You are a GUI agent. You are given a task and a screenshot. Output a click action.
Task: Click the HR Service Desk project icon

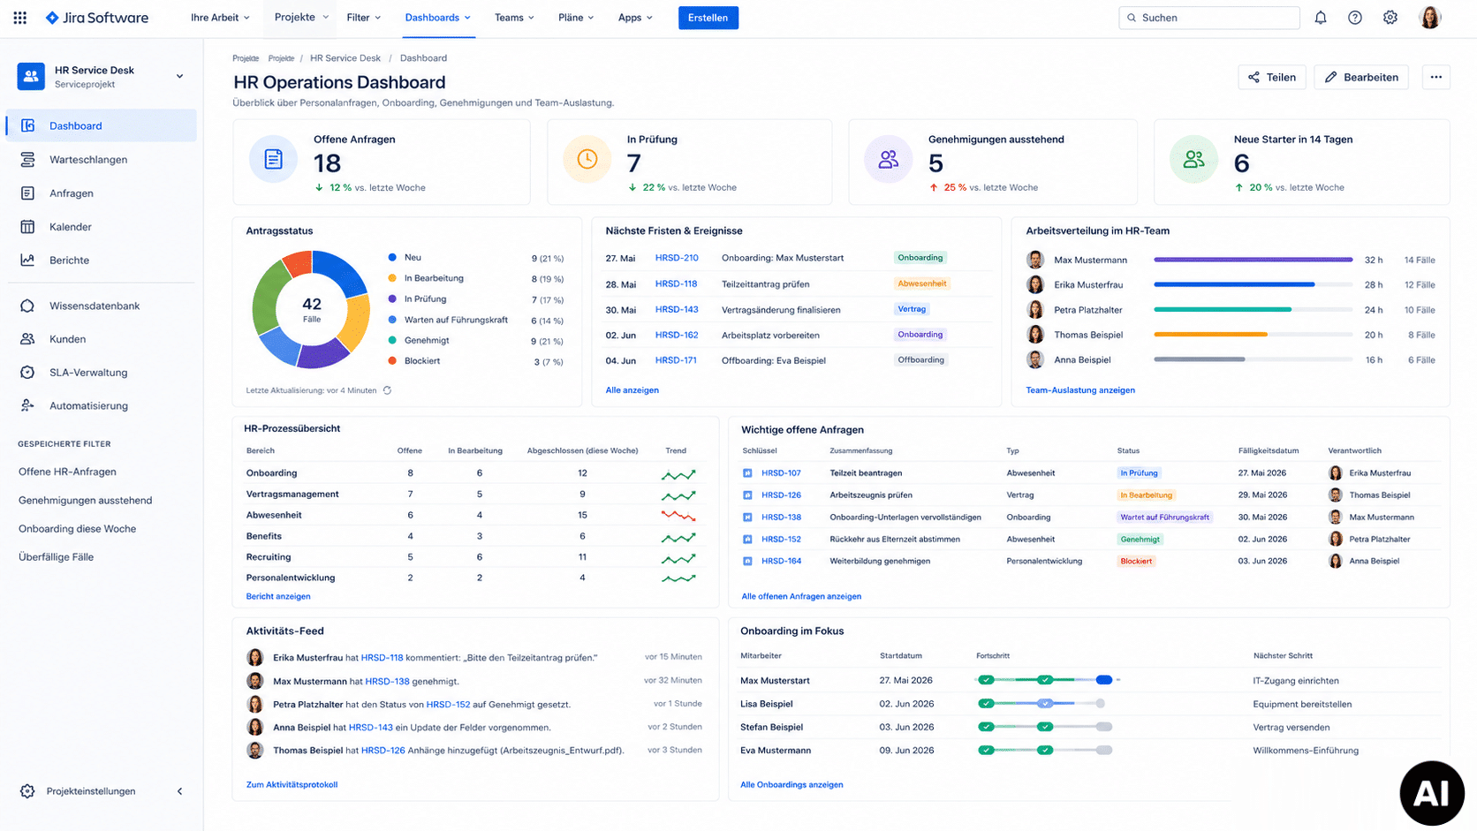[31, 77]
